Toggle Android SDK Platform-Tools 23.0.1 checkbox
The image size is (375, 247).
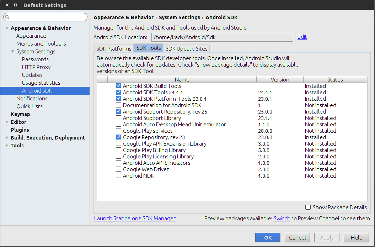[x=118, y=99]
